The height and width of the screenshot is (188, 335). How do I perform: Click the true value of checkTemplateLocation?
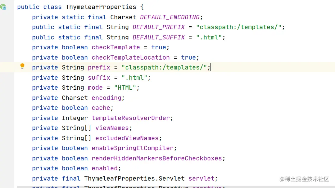[x=188, y=57]
